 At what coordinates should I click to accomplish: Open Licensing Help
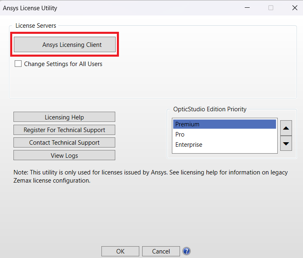(x=64, y=117)
